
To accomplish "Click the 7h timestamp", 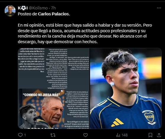I will 53,8.
